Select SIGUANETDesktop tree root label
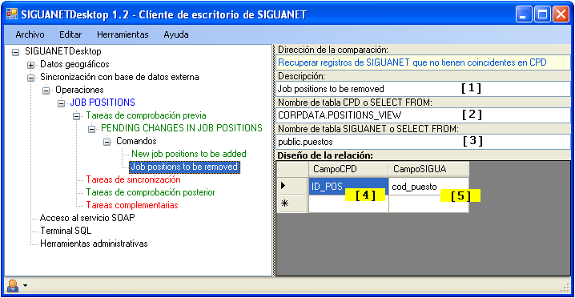The width and height of the screenshot is (575, 298). click(x=63, y=51)
